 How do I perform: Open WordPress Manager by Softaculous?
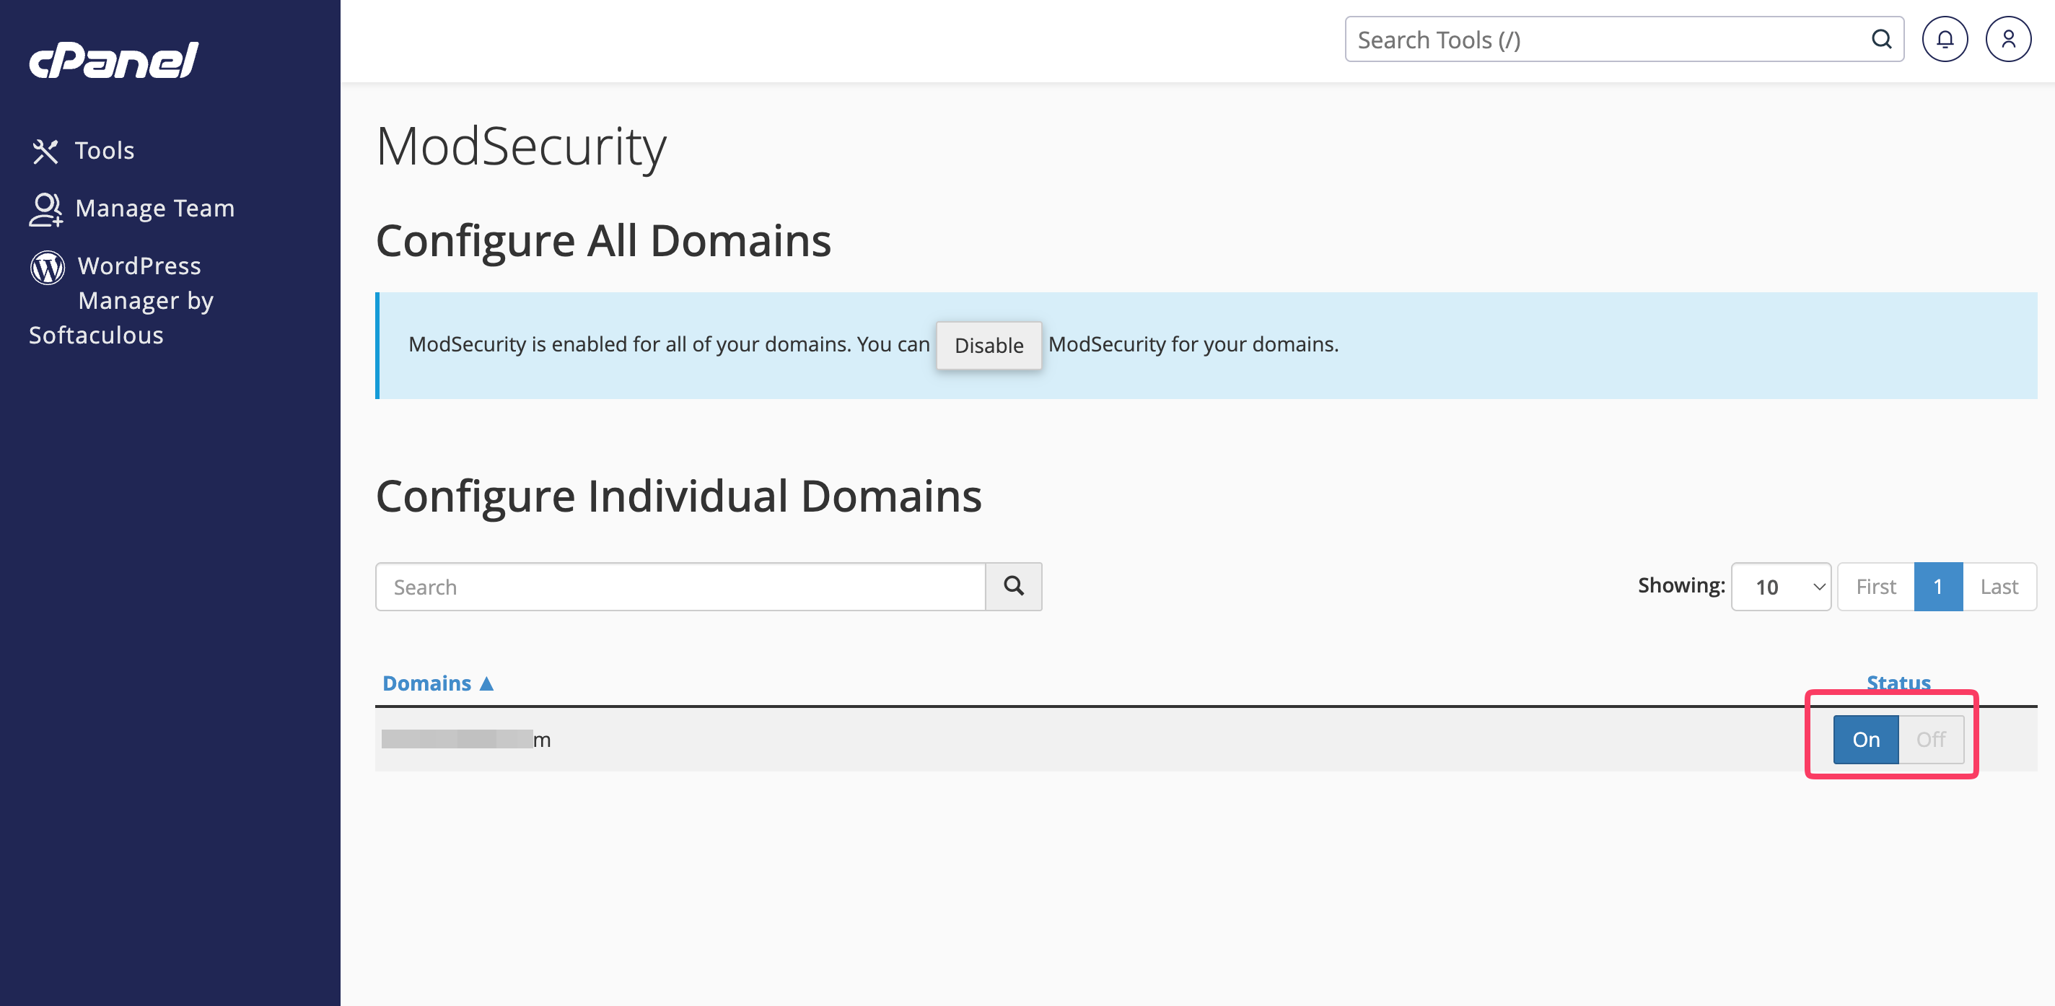(121, 300)
